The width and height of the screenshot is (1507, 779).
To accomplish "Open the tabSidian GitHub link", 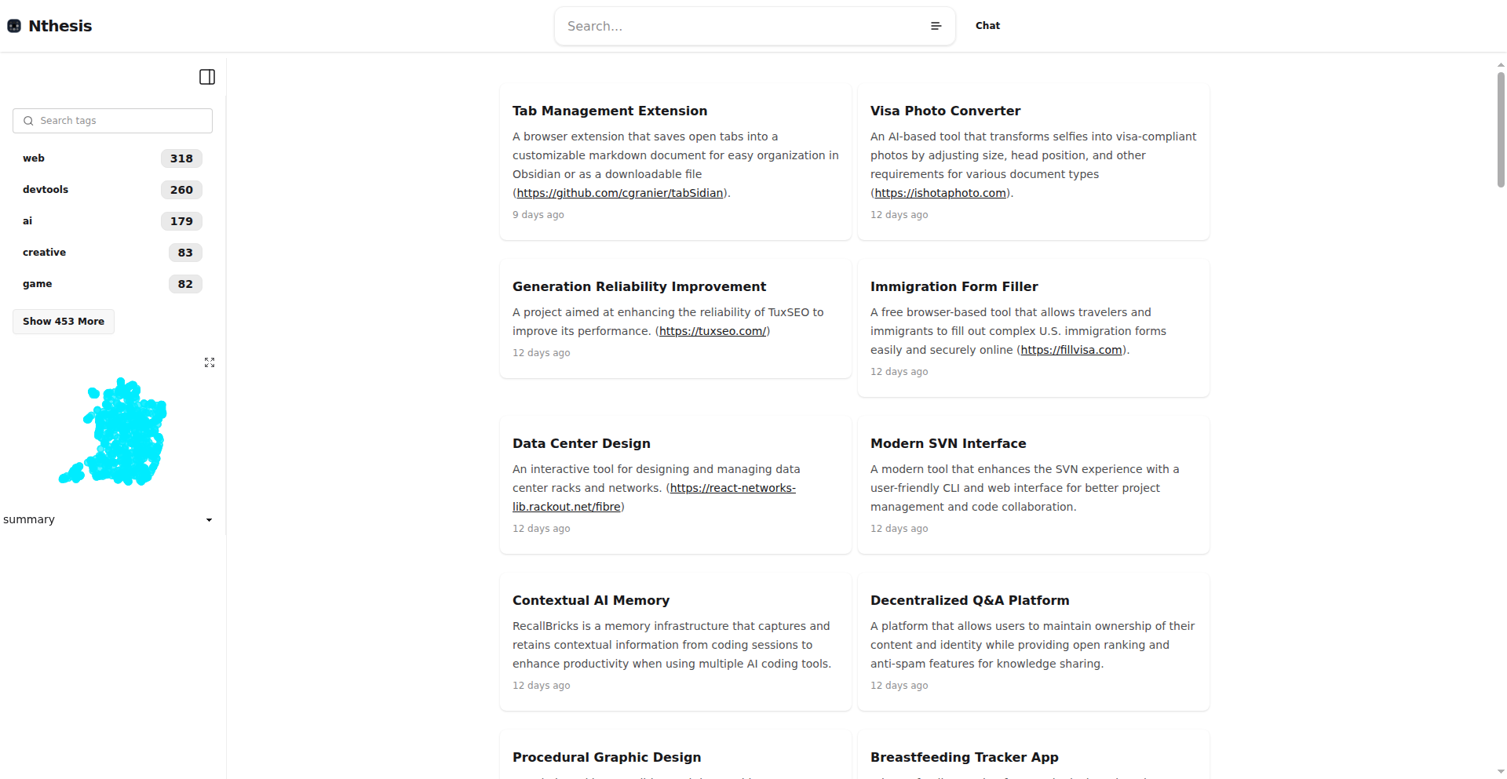I will tap(620, 193).
